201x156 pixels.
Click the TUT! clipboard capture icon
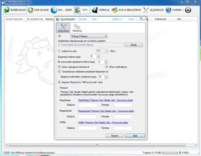pyautogui.click(x=78, y=10)
